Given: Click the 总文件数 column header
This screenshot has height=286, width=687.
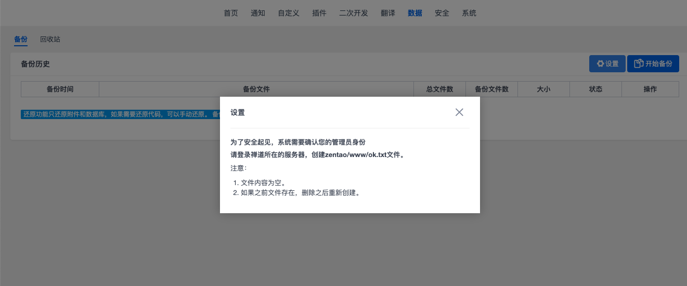Looking at the screenshot, I should (x=440, y=89).
